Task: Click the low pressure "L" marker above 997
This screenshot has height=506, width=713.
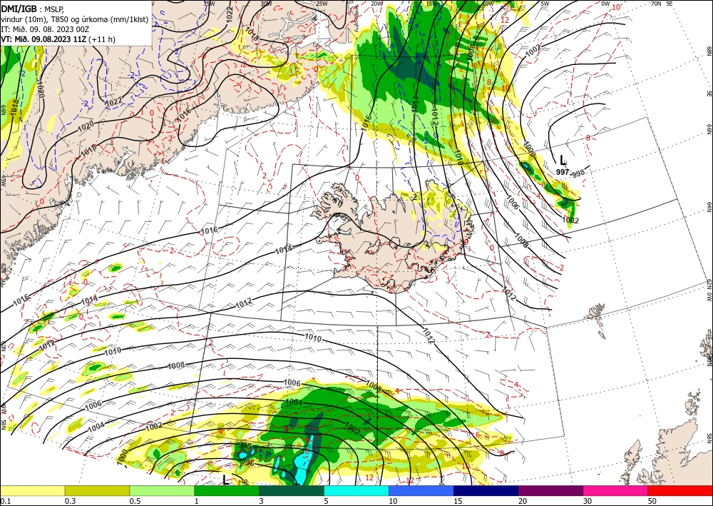Action: 563,160
